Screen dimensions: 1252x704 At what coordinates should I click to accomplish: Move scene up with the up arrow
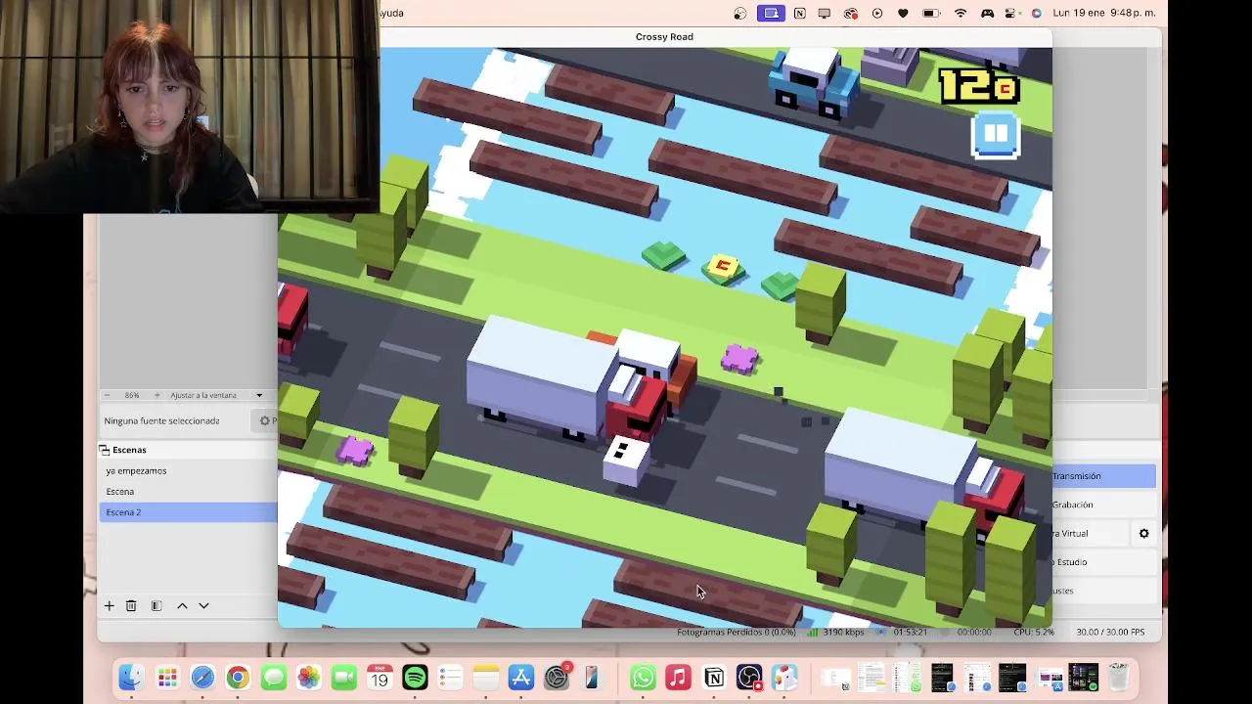pos(182,606)
